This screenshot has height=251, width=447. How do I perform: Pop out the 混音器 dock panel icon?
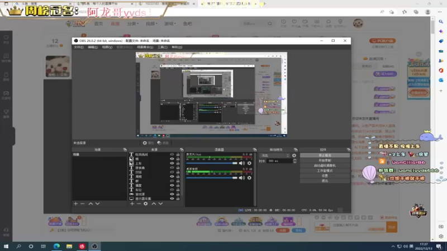click(255, 149)
